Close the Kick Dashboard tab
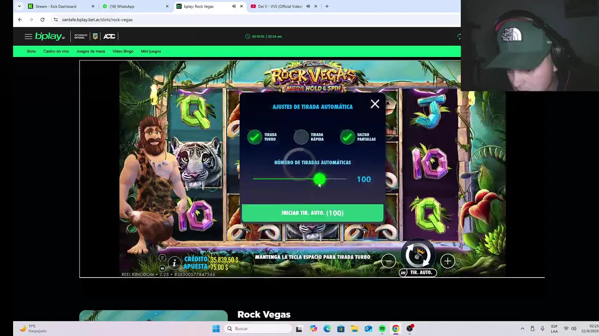599x336 pixels. tap(93, 7)
